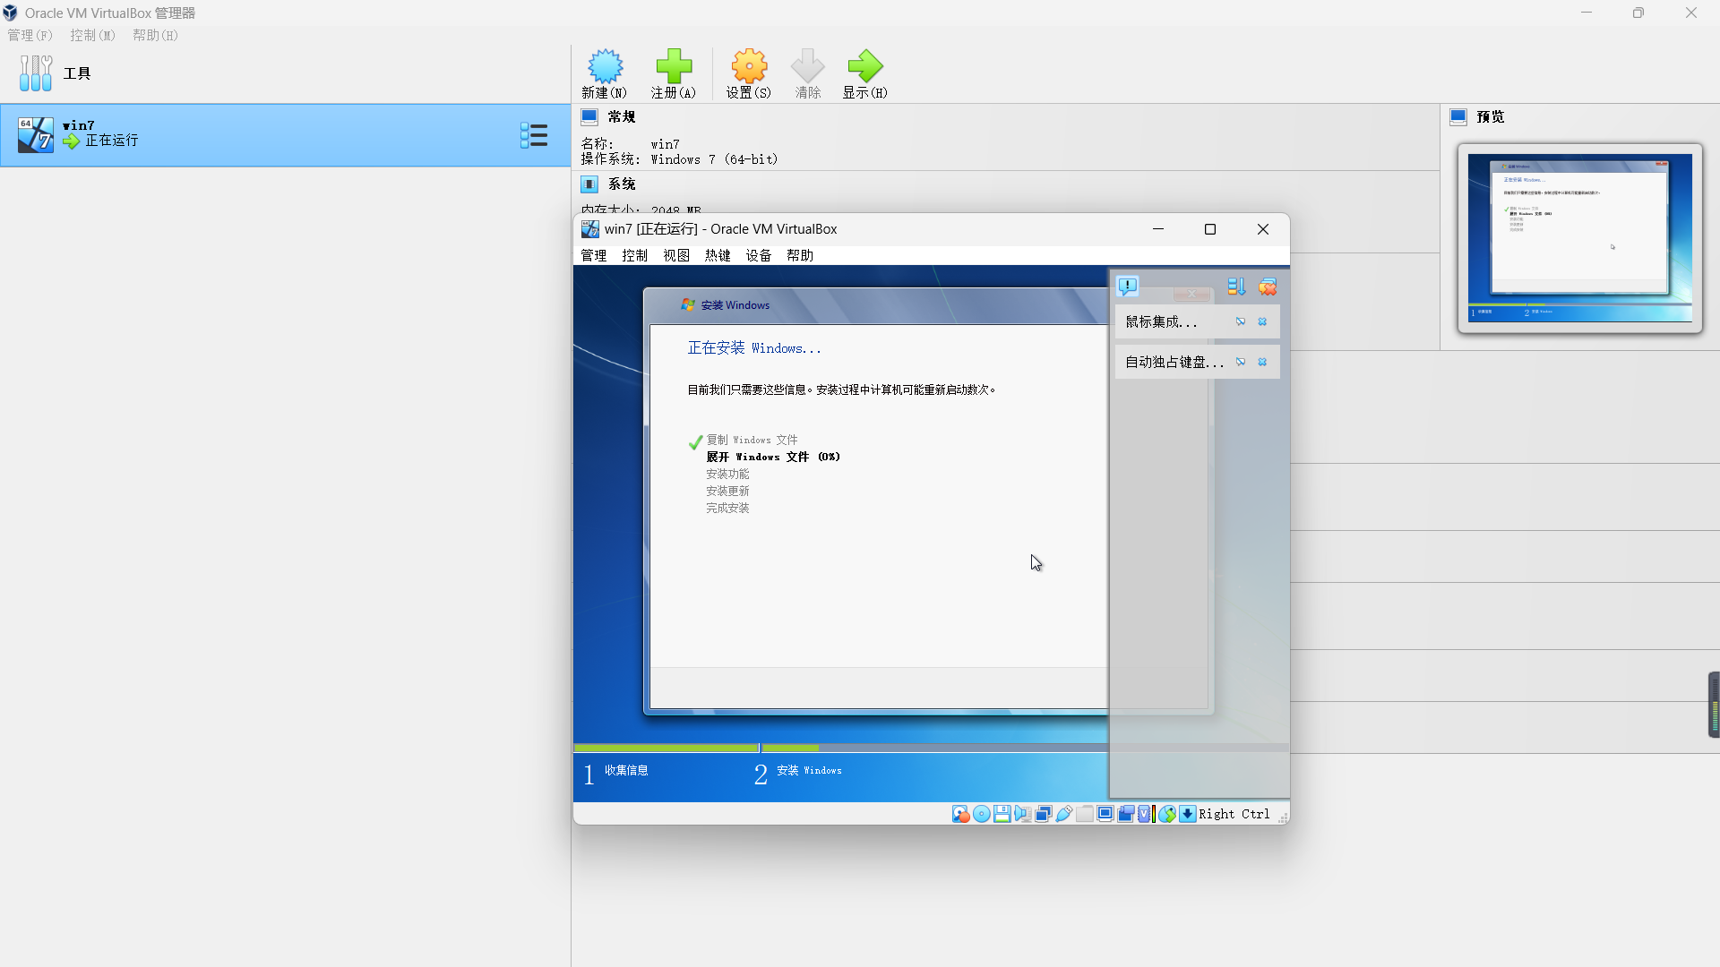The width and height of the screenshot is (1720, 967).
Task: Click the delete all notifications icon
Action: click(x=1268, y=287)
